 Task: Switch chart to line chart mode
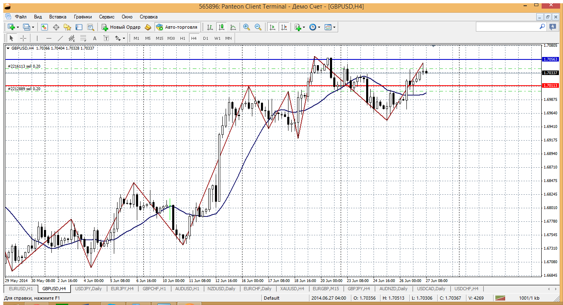(x=233, y=27)
